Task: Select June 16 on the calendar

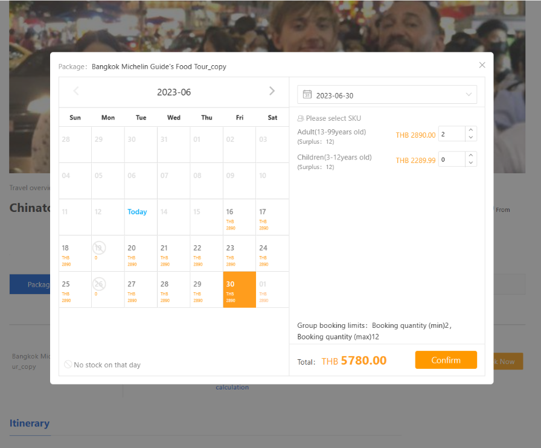Action: click(x=239, y=217)
